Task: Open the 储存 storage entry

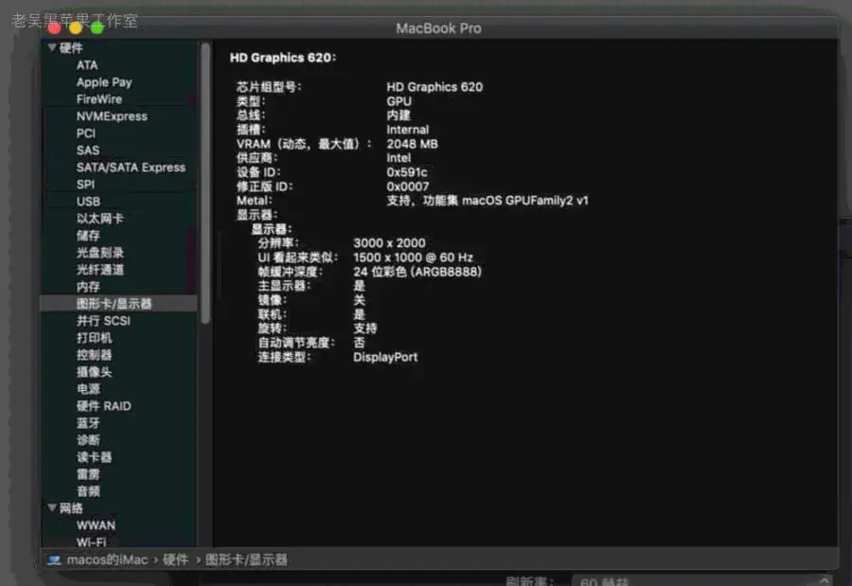Action: point(88,236)
